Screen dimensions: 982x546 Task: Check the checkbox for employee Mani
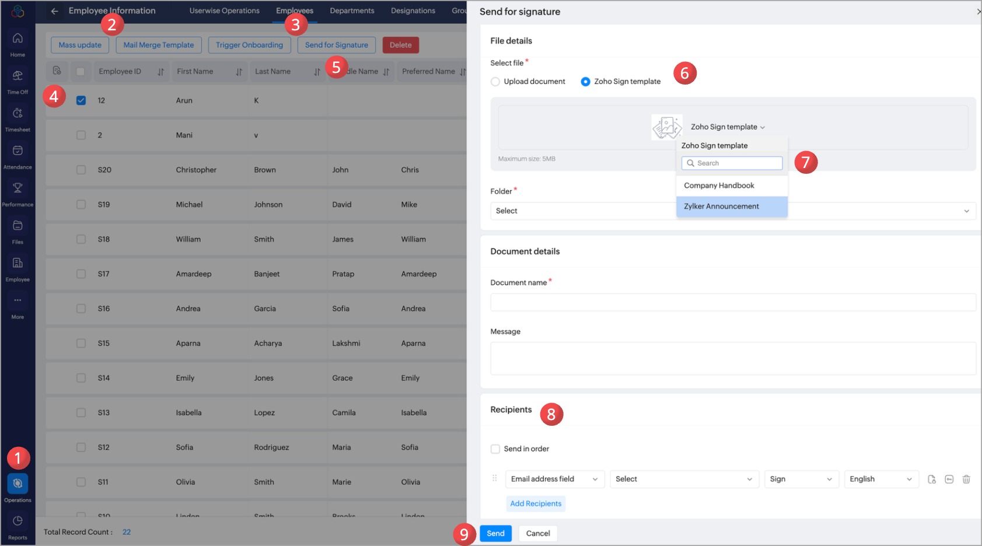(81, 135)
